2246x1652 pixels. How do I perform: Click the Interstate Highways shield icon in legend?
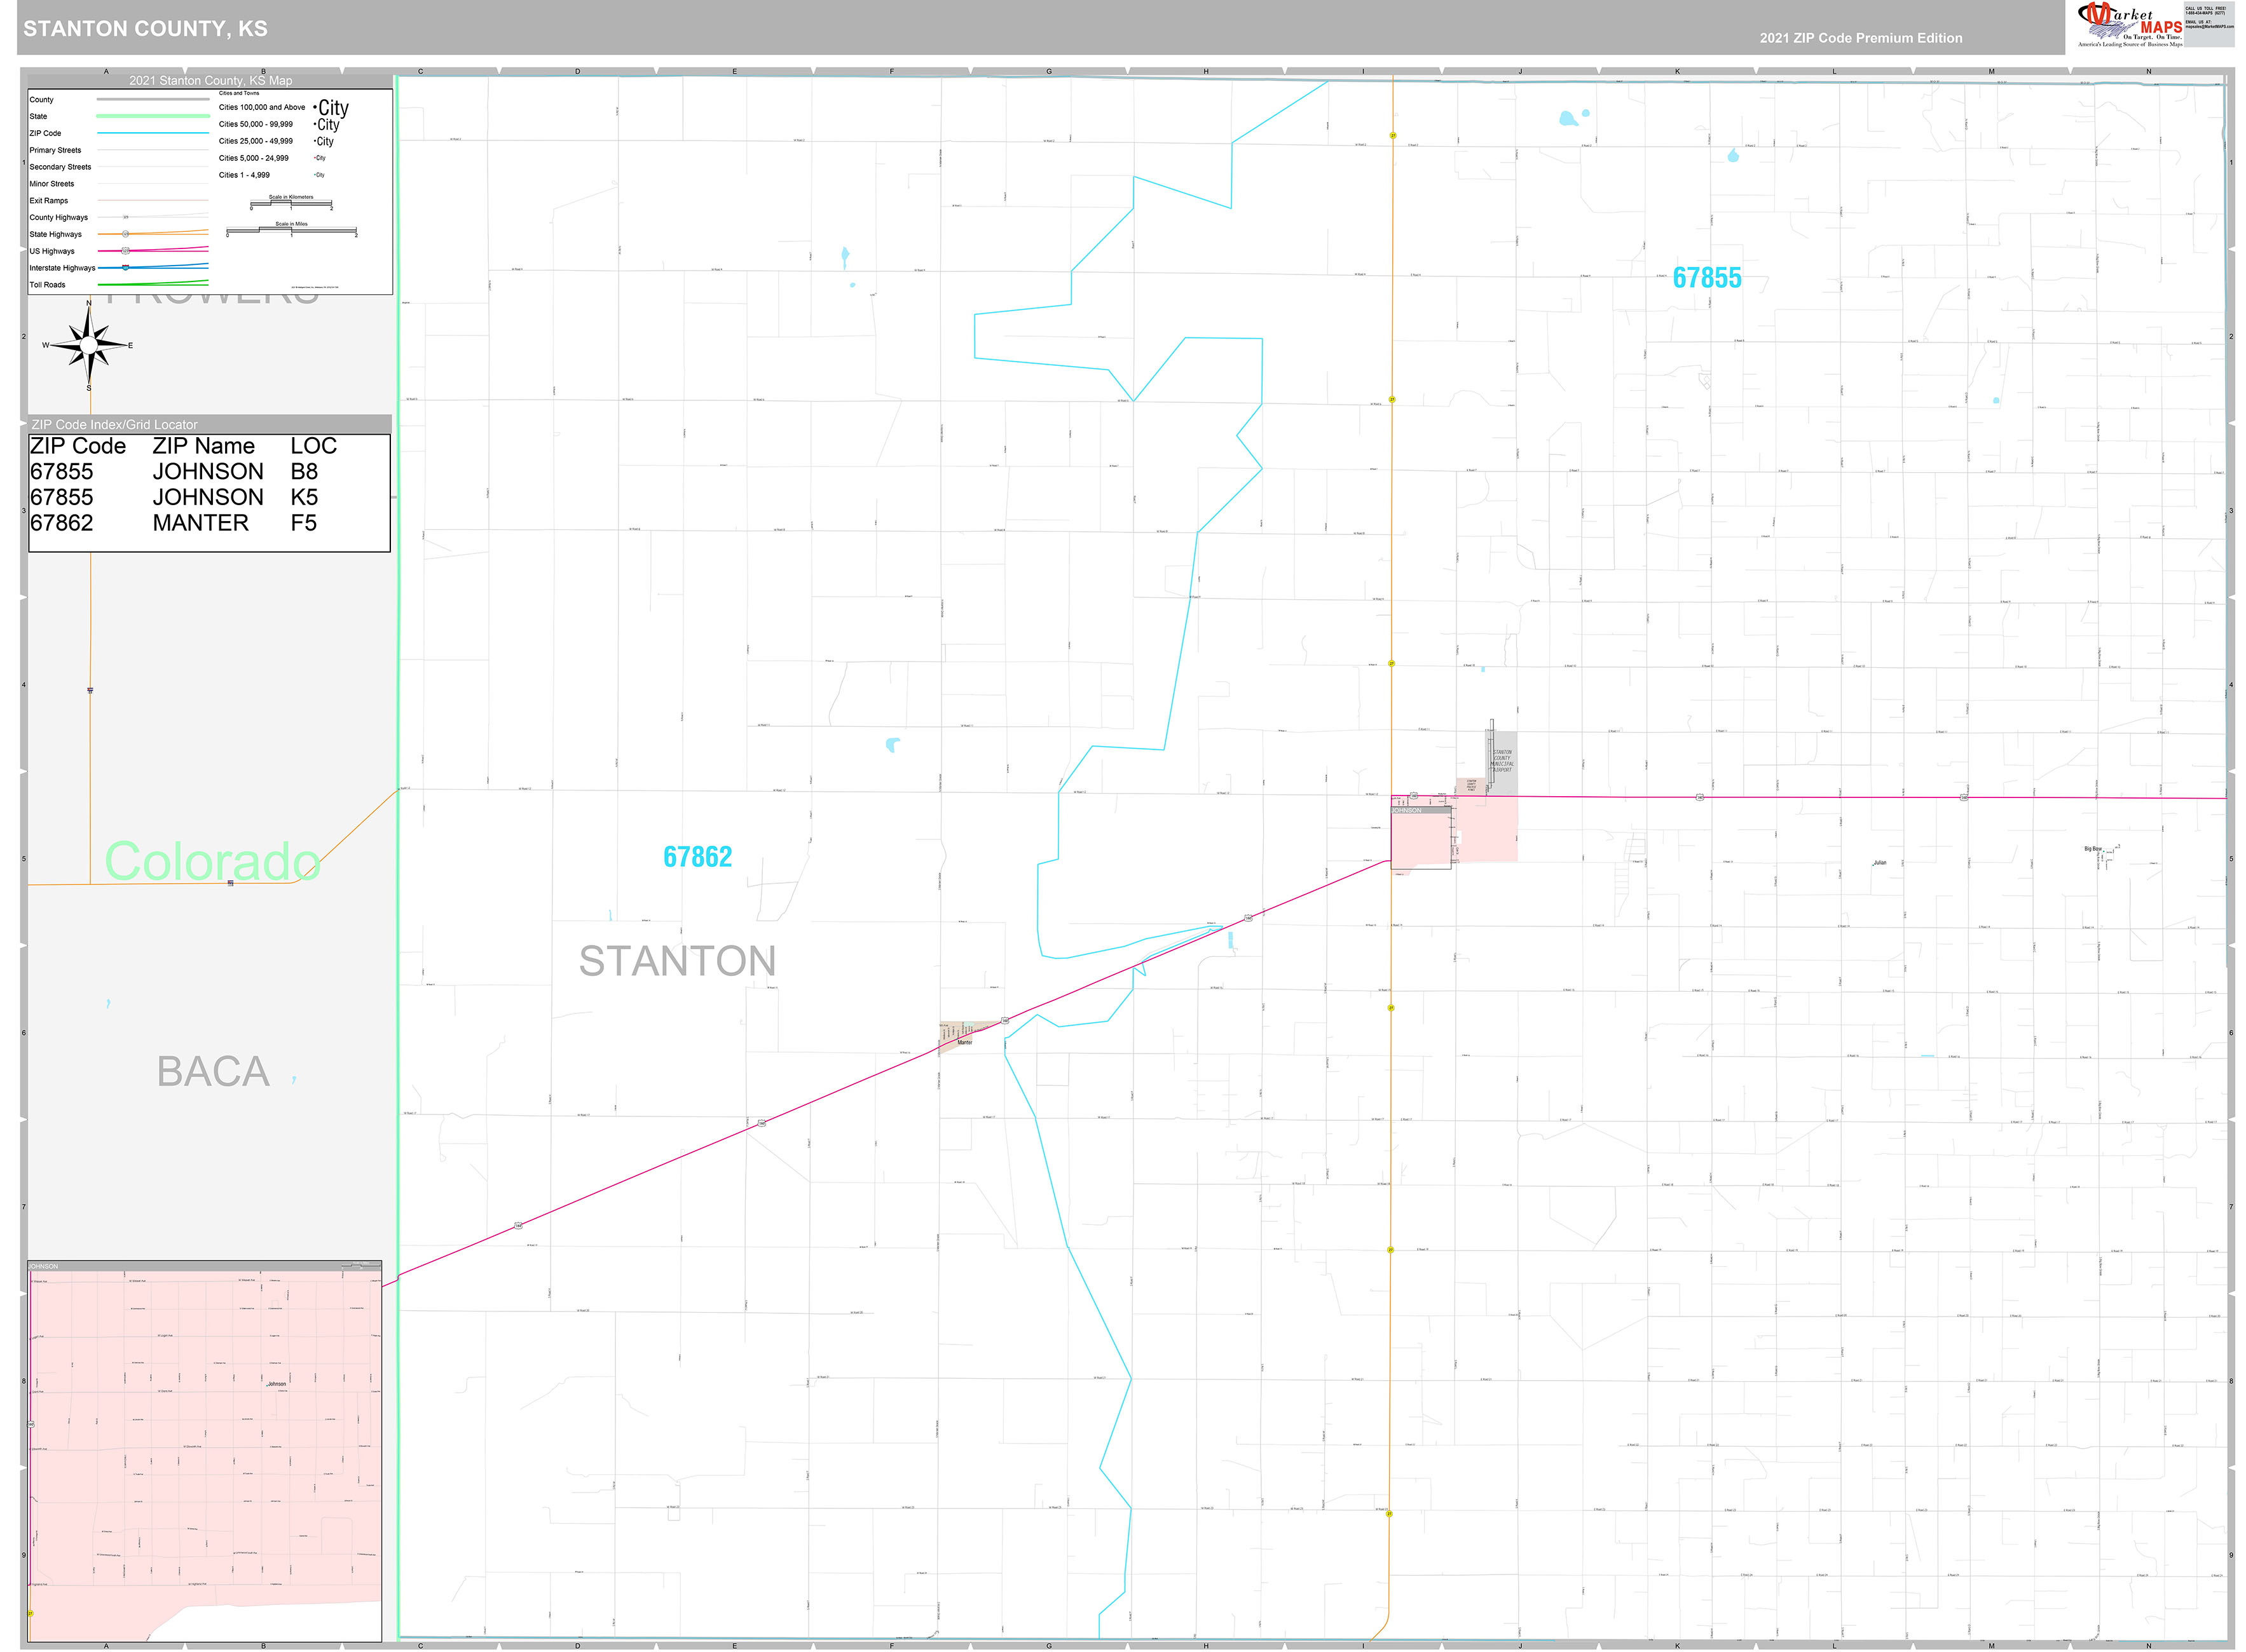tap(125, 268)
